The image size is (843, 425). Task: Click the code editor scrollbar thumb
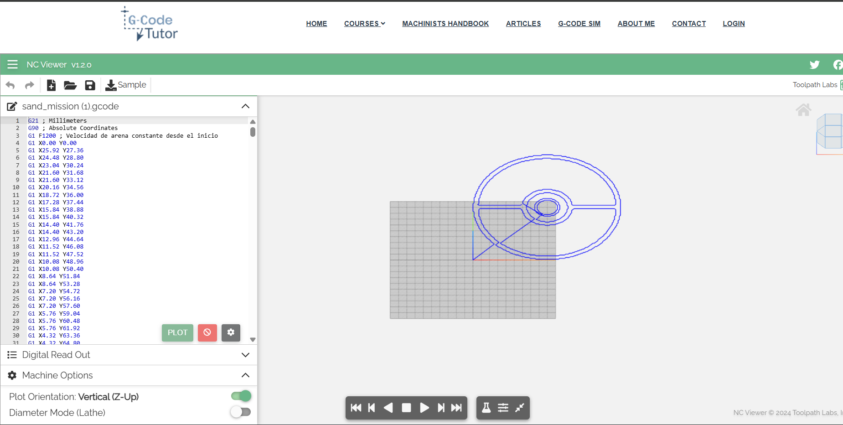[253, 132]
